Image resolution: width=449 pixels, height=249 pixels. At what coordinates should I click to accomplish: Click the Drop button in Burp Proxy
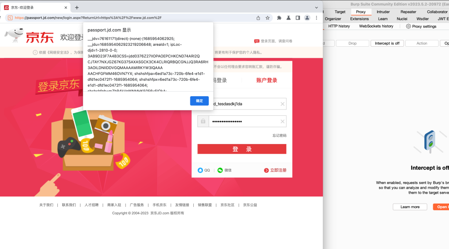point(353,43)
